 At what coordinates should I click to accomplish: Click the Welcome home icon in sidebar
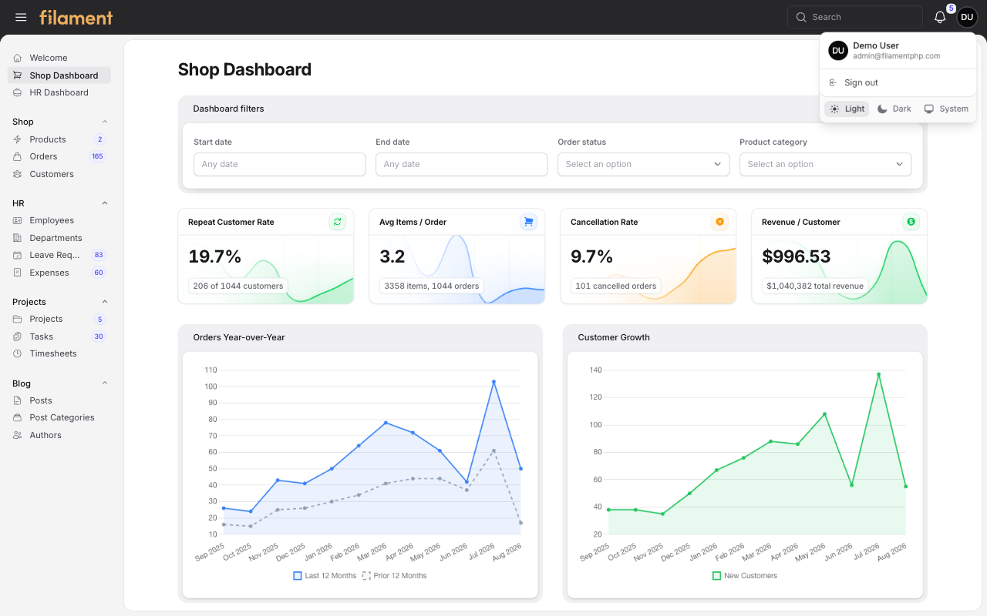(x=18, y=58)
